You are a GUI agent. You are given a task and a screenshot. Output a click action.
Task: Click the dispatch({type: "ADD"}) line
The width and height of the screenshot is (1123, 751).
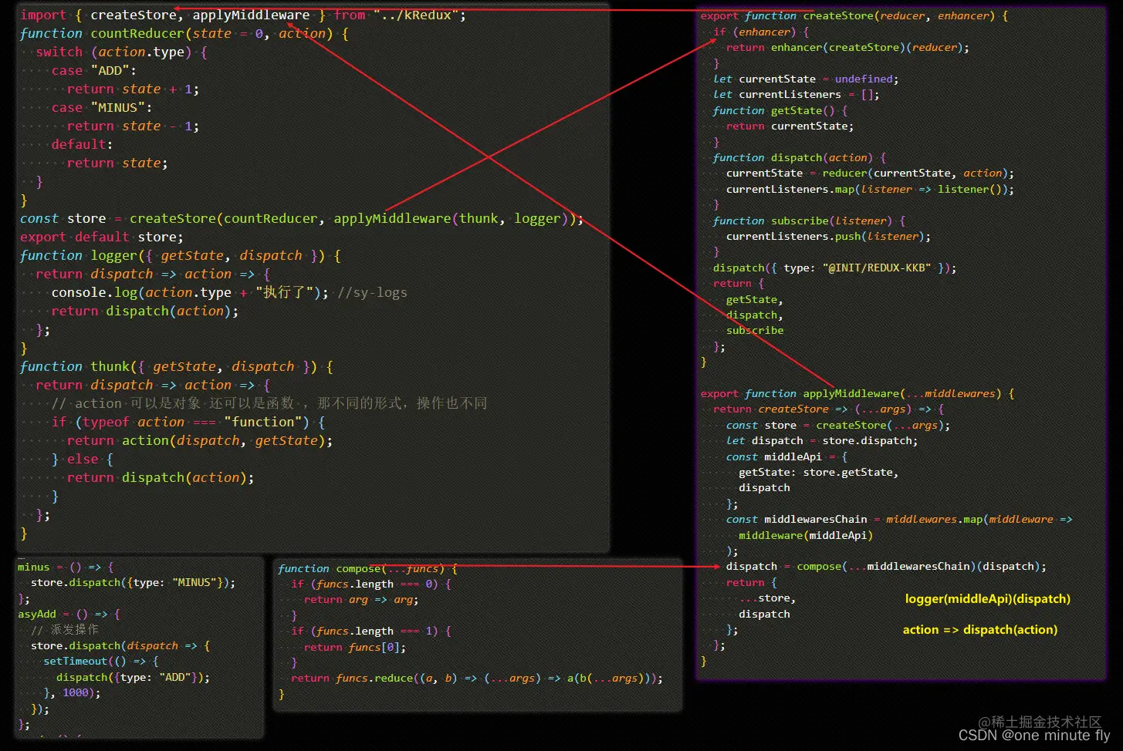pyautogui.click(x=133, y=677)
